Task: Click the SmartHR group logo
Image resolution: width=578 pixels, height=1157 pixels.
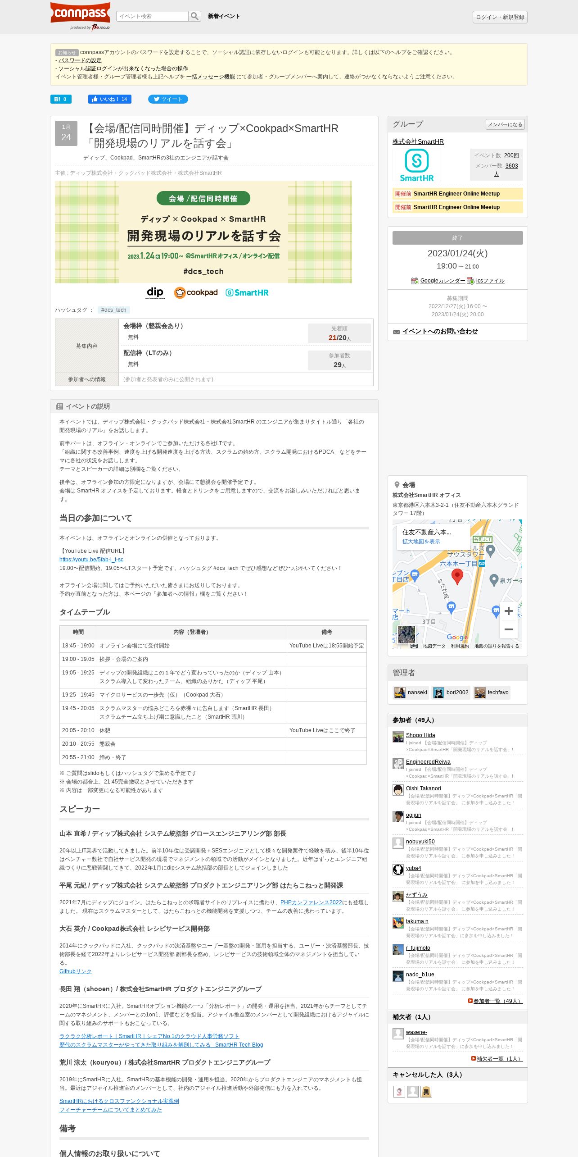Action: point(417,165)
